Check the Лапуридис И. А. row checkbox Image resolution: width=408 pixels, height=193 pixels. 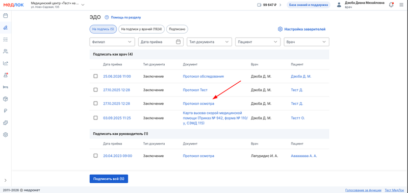click(x=95, y=156)
